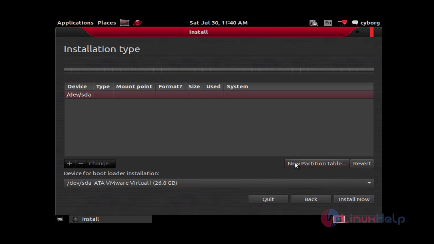Click the Type column header
Image resolution: width=434 pixels, height=244 pixels.
pos(103,86)
